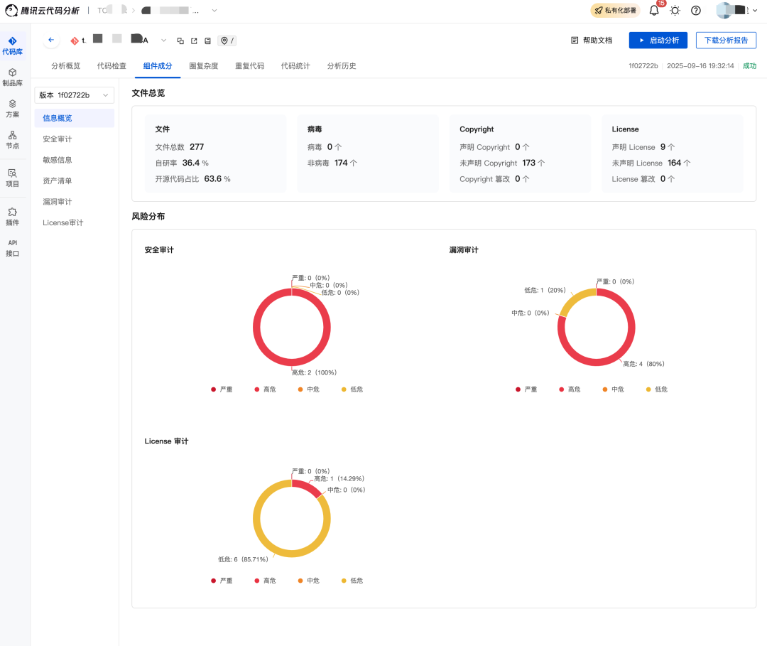This screenshot has width=767, height=646.
Task: Toggle 低危 legend in License 审计 chart
Action: point(352,581)
